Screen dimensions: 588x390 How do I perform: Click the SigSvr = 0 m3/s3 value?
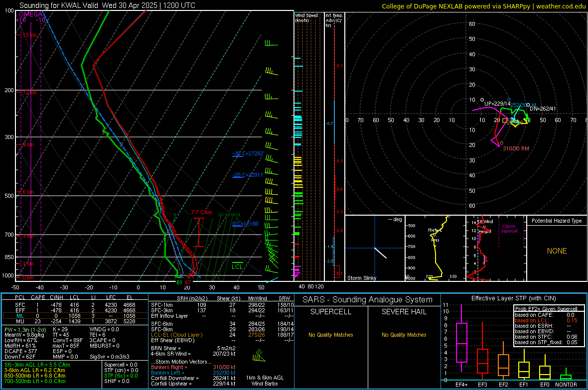point(110,357)
